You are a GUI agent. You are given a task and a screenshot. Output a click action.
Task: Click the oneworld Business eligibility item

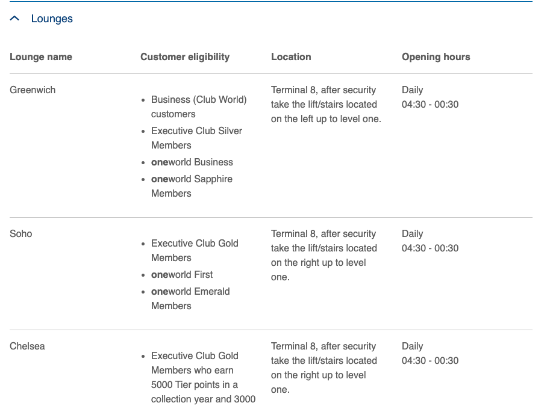point(192,162)
